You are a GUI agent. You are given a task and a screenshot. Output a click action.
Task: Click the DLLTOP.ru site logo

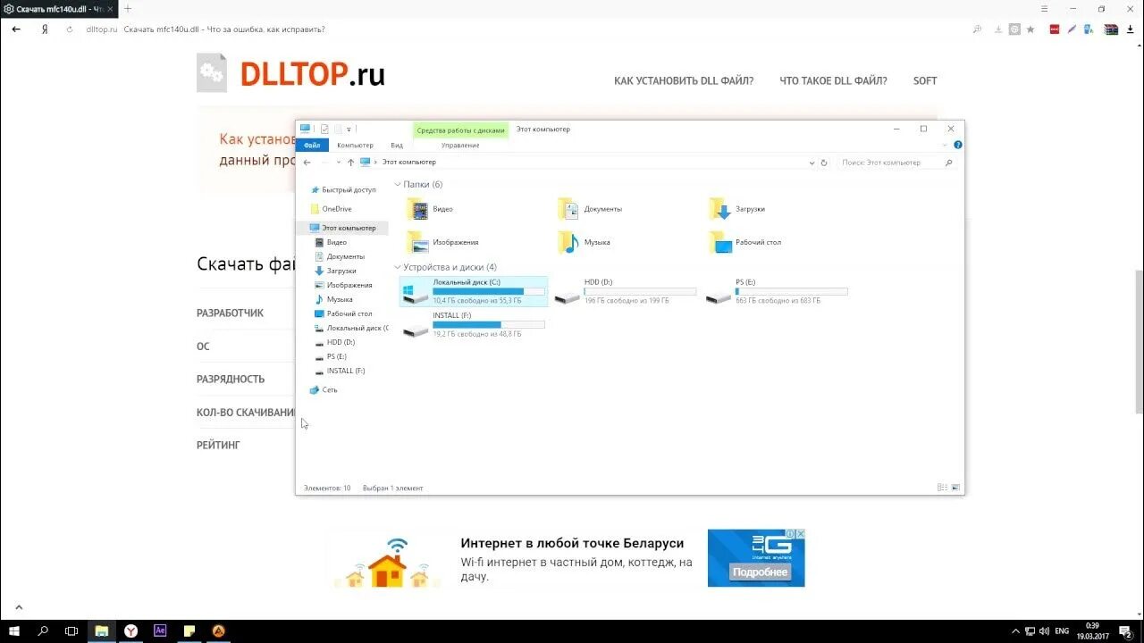(291, 73)
